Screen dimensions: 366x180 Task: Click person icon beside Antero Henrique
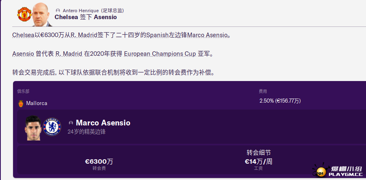(58, 10)
